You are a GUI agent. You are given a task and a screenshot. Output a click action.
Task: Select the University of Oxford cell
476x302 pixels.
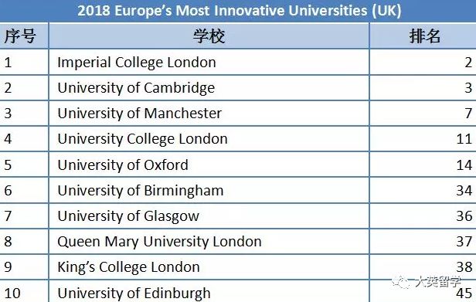point(209,165)
